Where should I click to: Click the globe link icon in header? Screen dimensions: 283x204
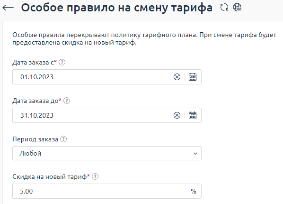(x=237, y=8)
